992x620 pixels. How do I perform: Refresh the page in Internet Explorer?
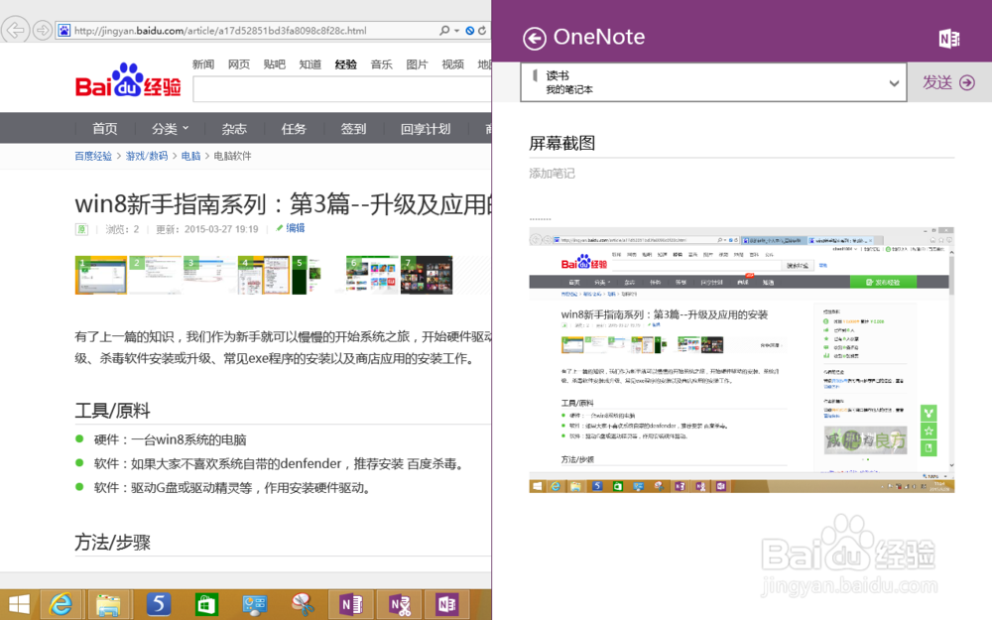pos(482,31)
